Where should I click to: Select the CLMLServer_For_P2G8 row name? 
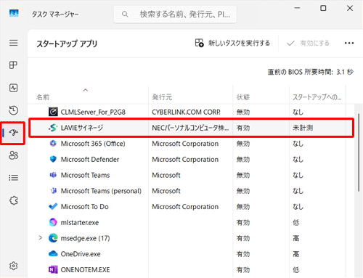tap(93, 112)
